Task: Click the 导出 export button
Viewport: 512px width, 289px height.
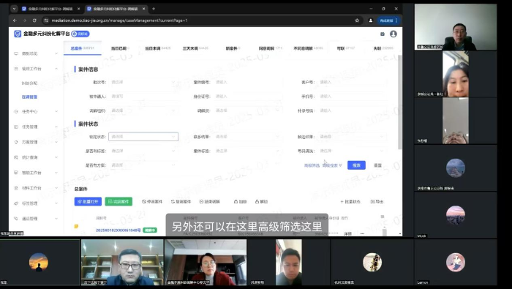Action: pos(377,202)
